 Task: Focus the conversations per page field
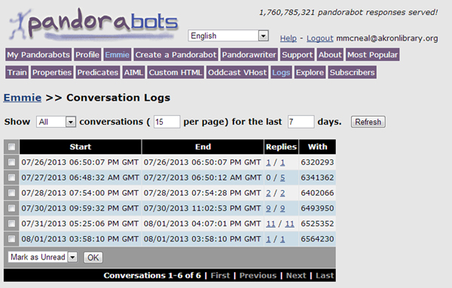point(167,122)
